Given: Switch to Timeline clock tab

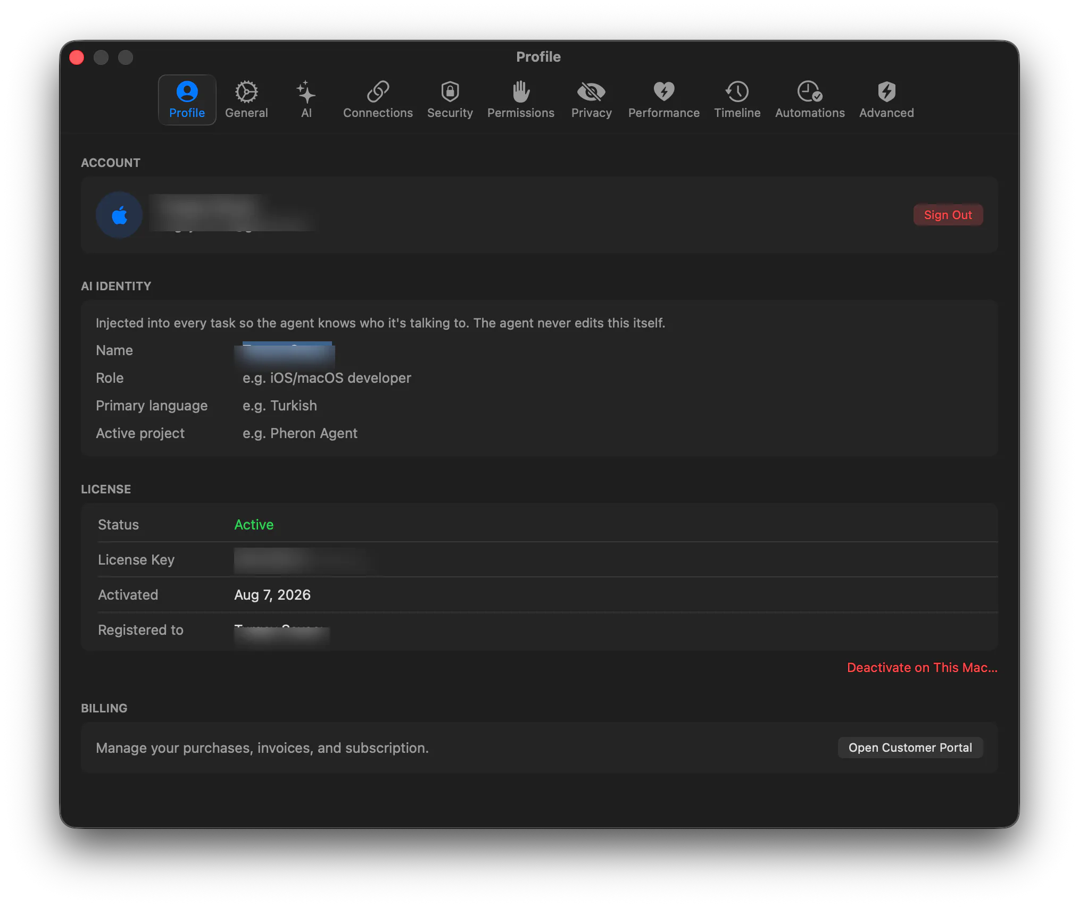Looking at the screenshot, I should (737, 99).
